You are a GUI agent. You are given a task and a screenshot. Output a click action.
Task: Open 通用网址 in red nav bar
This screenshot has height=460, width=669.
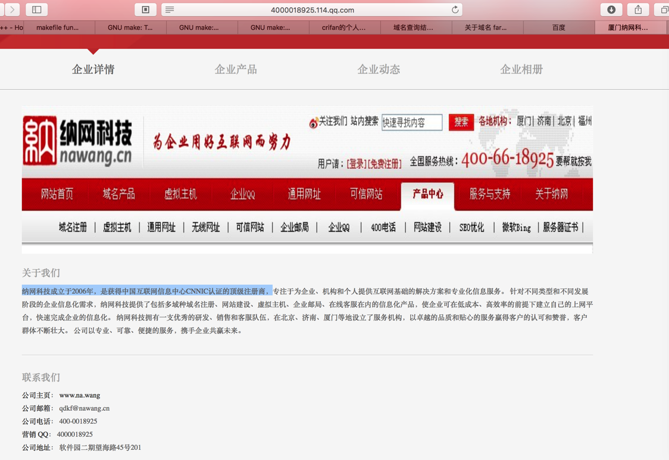[x=304, y=194]
